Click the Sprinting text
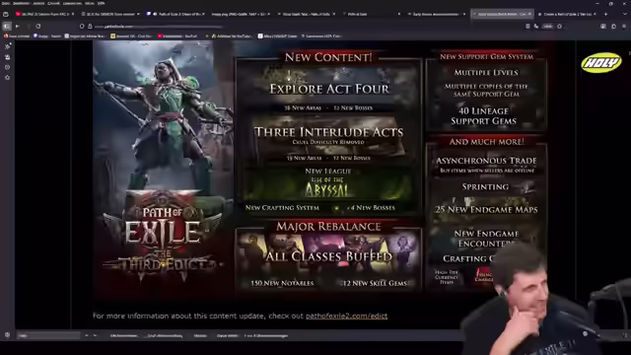 pyautogui.click(x=485, y=186)
